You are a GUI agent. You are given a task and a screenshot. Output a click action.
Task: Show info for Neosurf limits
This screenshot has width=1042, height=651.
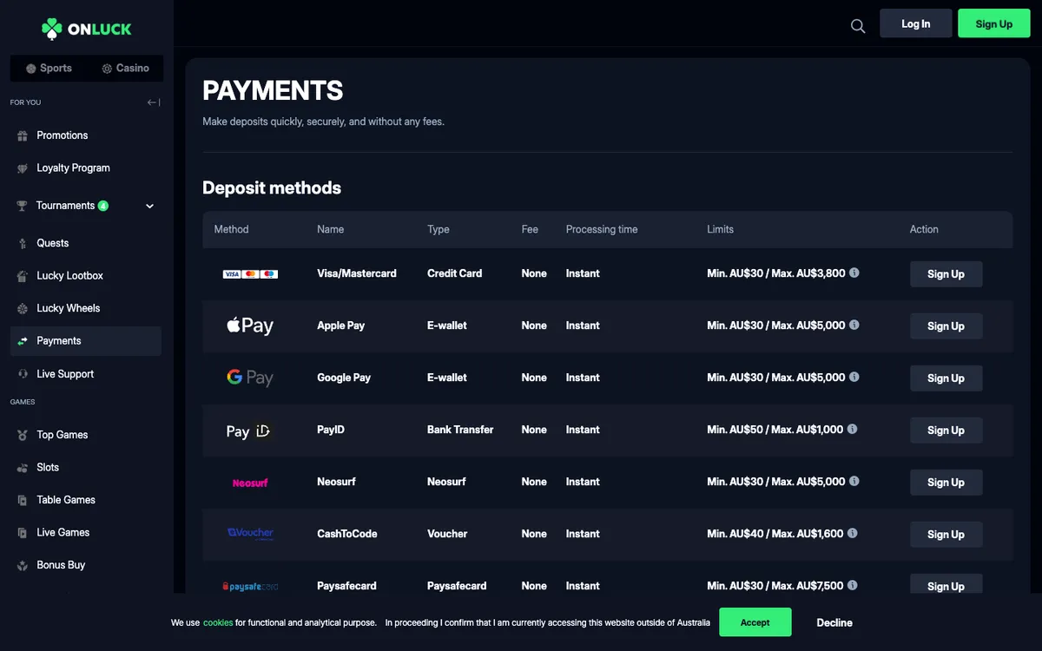pos(854,481)
